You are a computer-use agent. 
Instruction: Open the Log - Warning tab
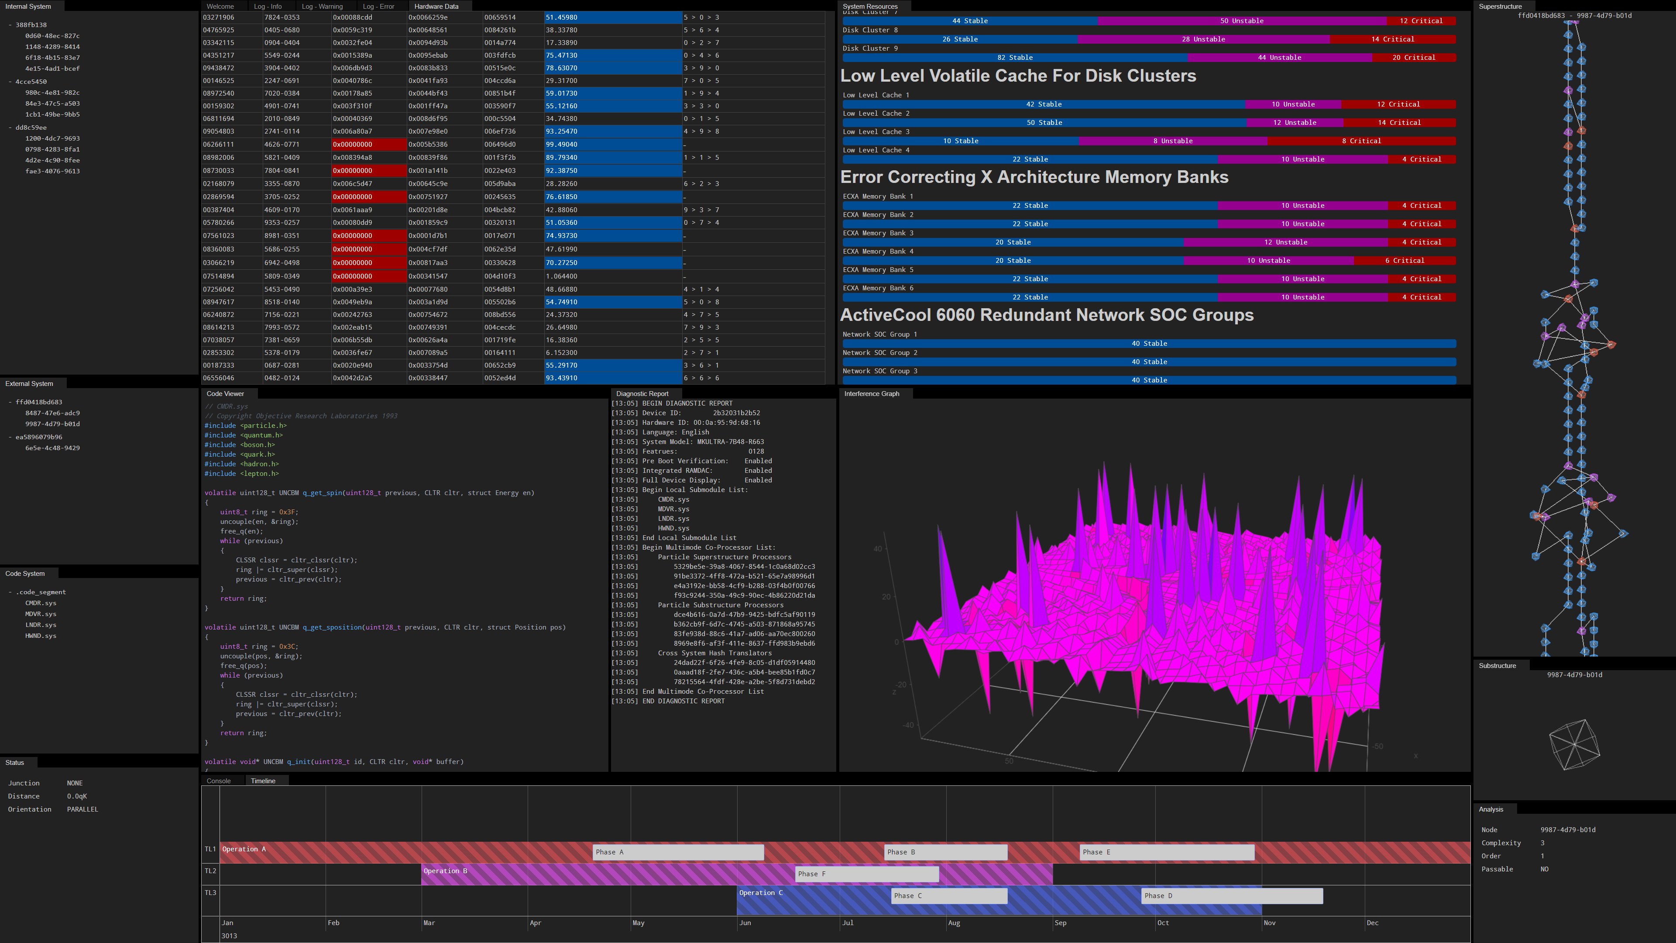click(322, 7)
